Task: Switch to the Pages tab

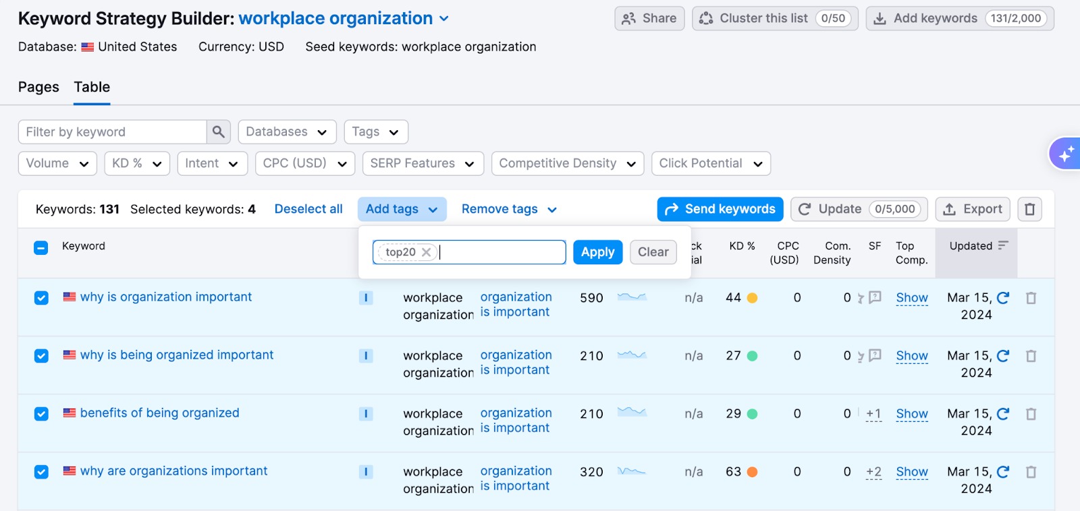Action: pyautogui.click(x=38, y=87)
